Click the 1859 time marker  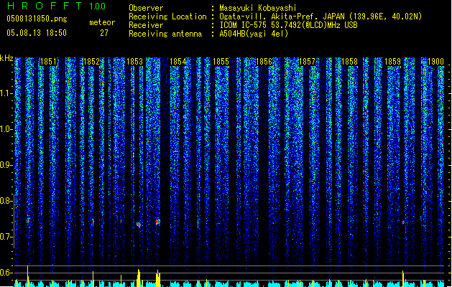(392, 61)
